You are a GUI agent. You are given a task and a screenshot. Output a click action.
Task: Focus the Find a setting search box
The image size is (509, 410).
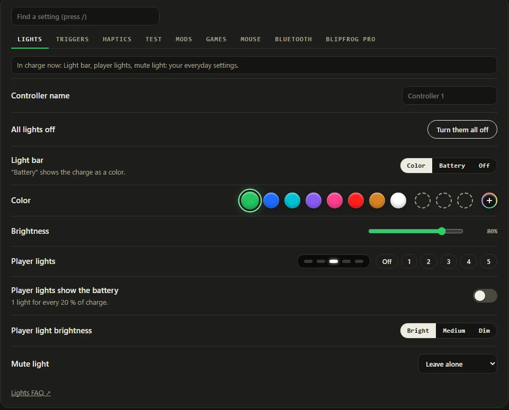[85, 16]
